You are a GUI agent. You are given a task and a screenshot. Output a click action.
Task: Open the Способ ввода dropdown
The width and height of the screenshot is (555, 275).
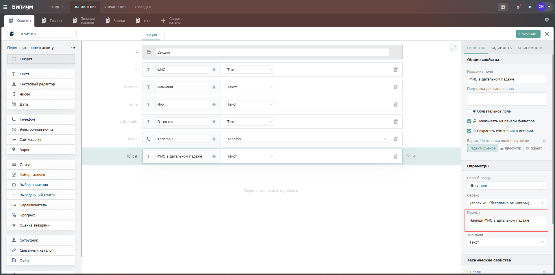click(506, 186)
